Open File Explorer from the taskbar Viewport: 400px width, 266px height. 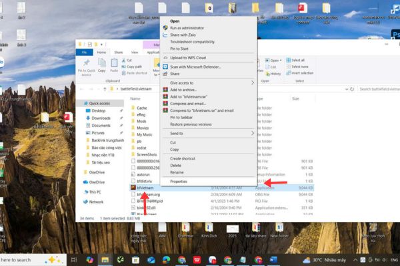point(105,259)
